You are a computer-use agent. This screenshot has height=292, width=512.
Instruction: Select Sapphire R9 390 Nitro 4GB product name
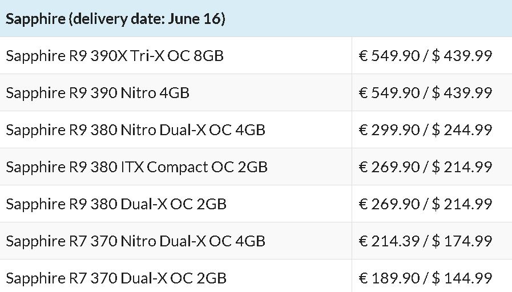[98, 92]
